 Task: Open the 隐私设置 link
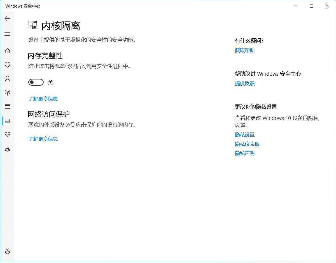[x=244, y=135]
